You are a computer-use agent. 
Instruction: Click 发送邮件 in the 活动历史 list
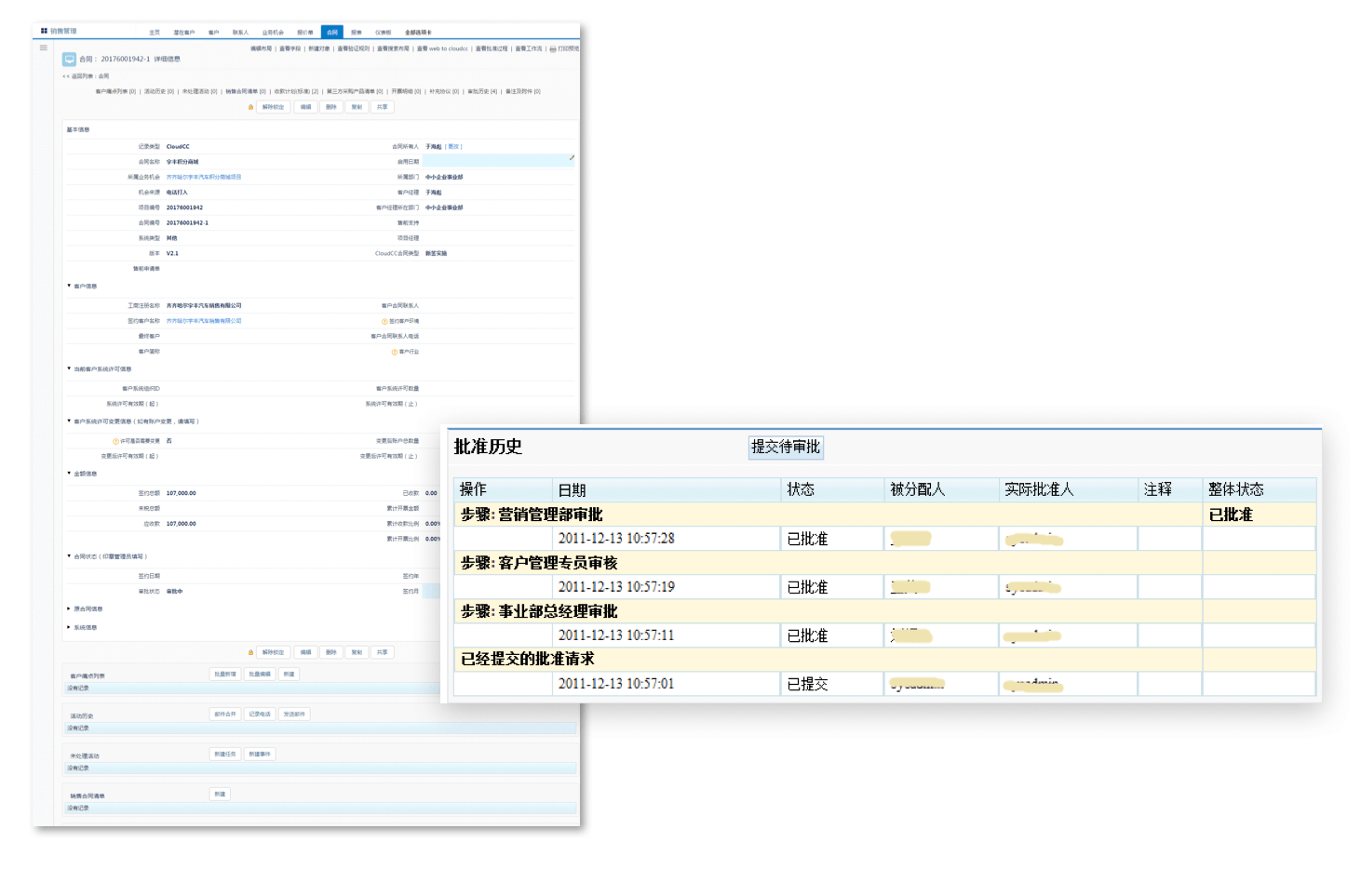click(x=294, y=714)
